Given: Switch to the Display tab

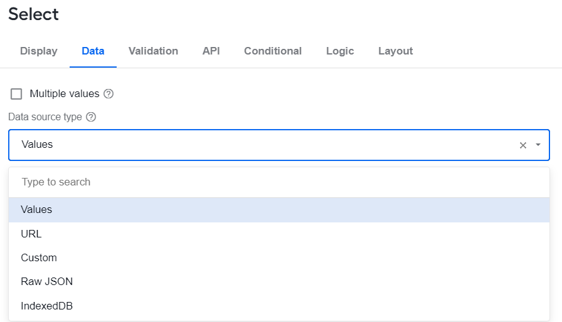Looking at the screenshot, I should 39,51.
